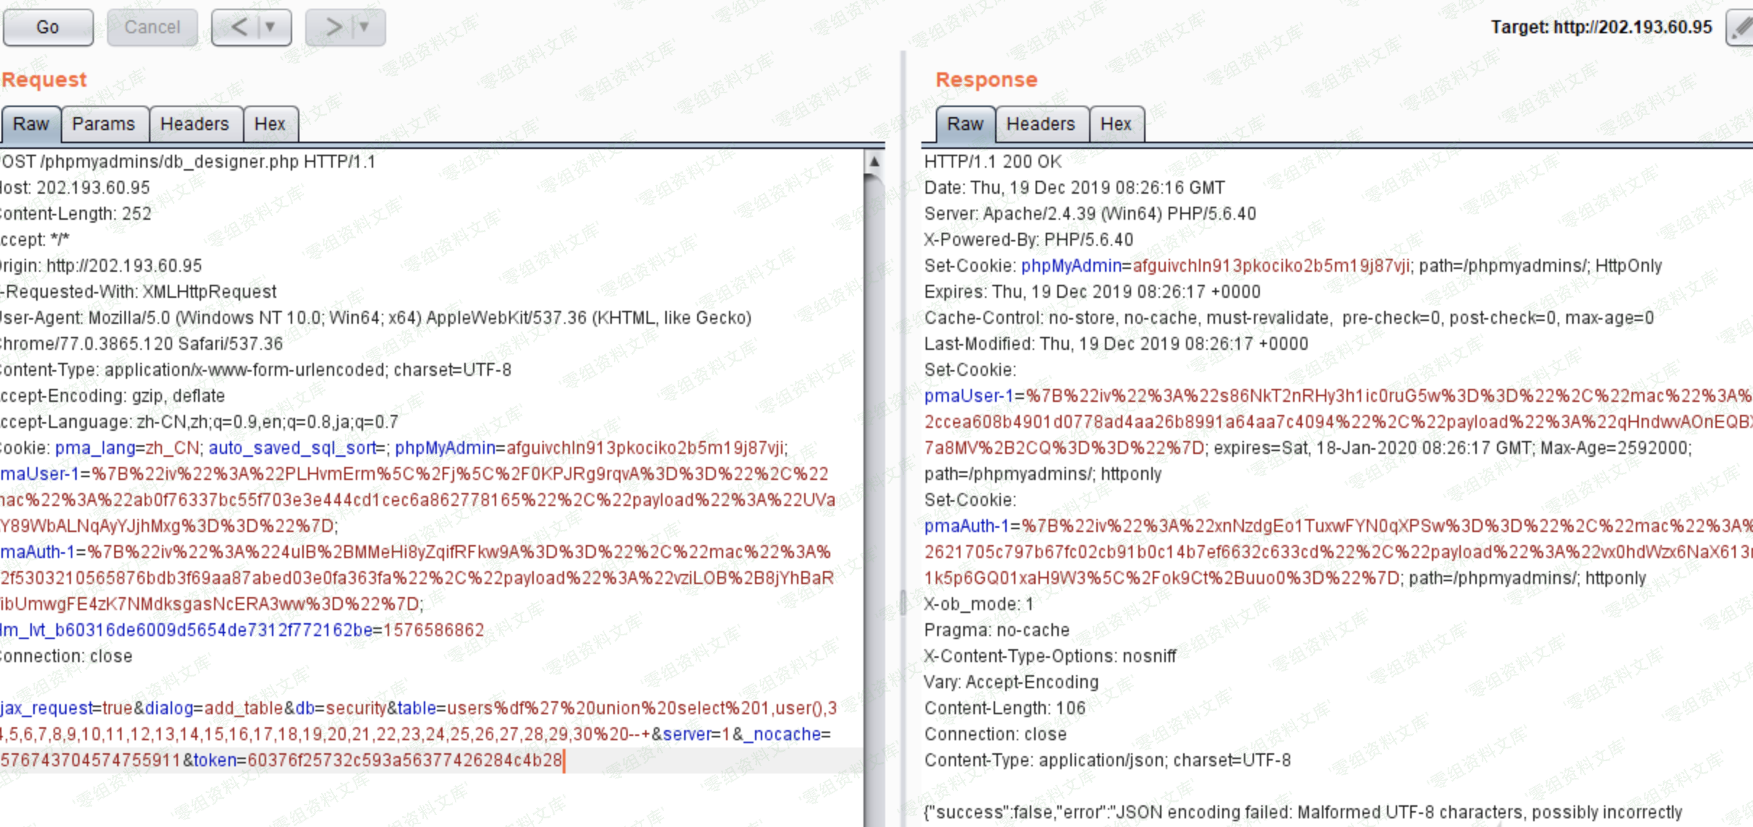Go to previous request with left arrow

coord(239,27)
